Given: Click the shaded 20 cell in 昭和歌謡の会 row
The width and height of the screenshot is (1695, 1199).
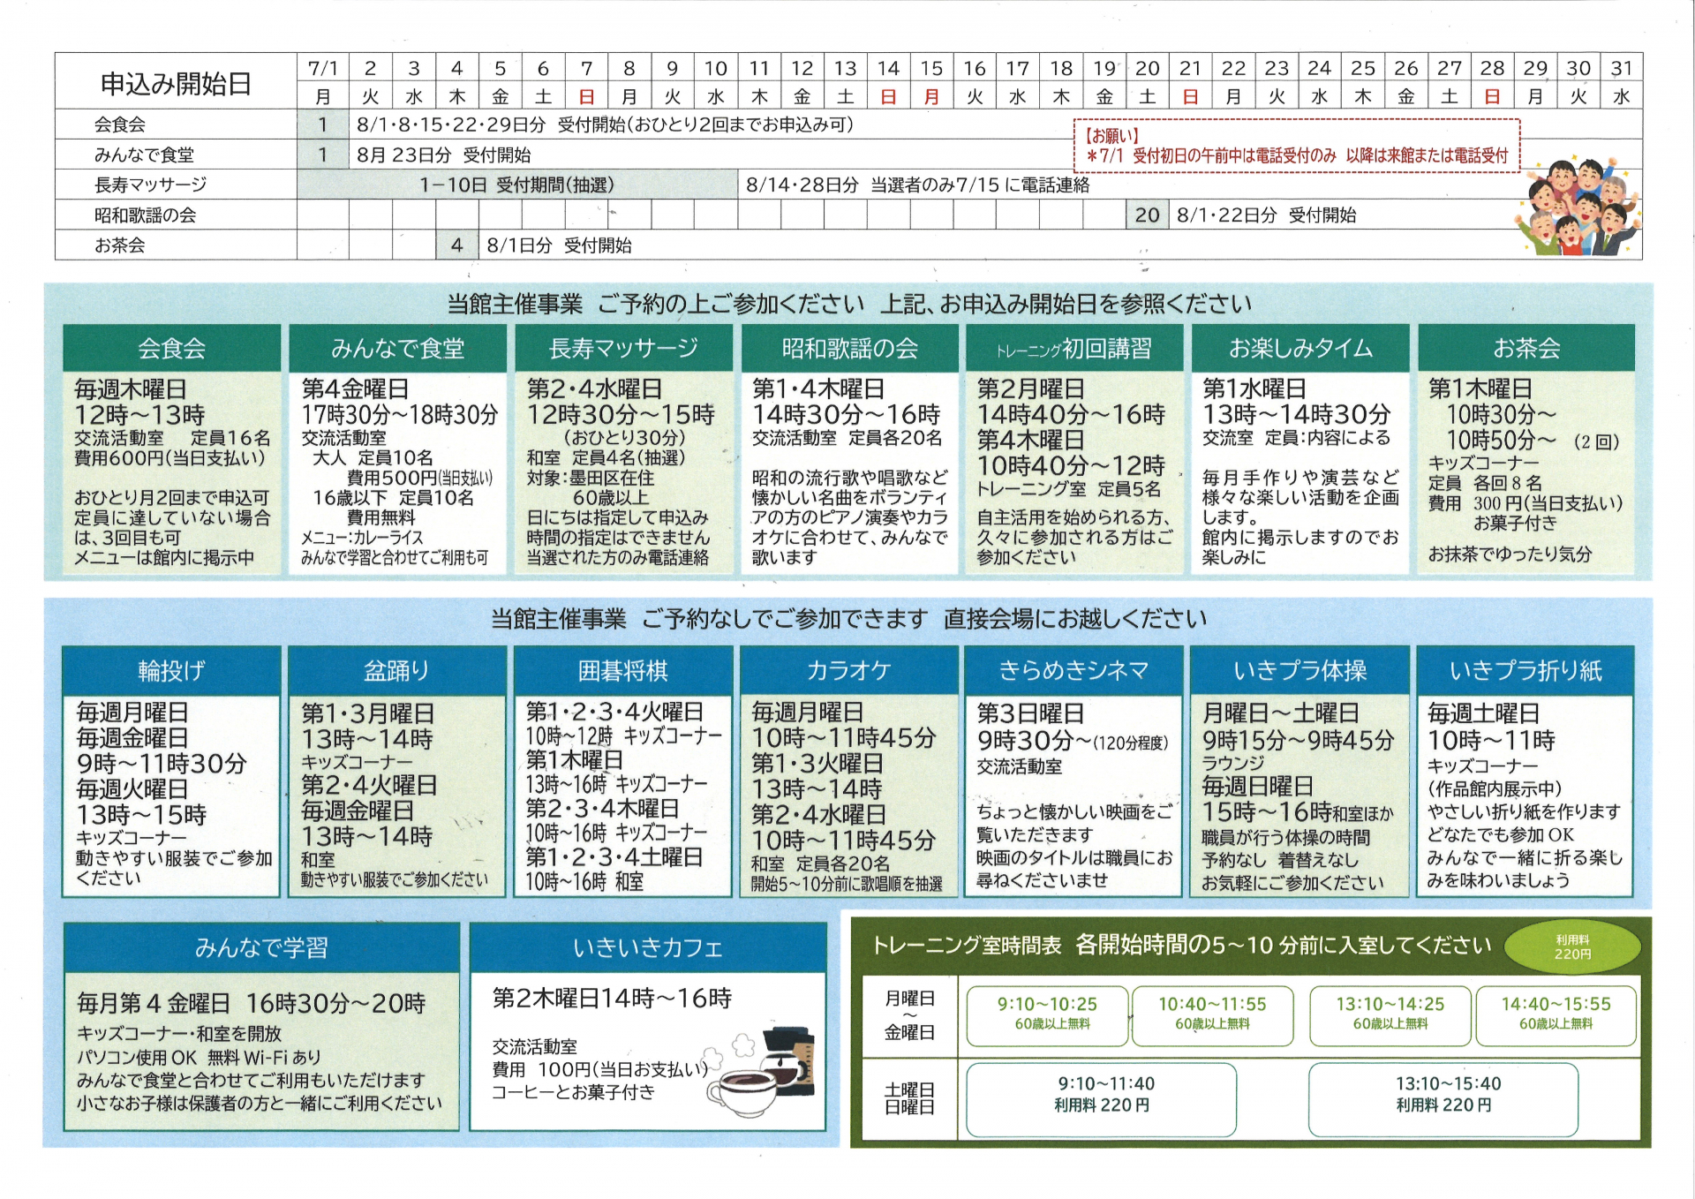Looking at the screenshot, I should [x=1147, y=215].
